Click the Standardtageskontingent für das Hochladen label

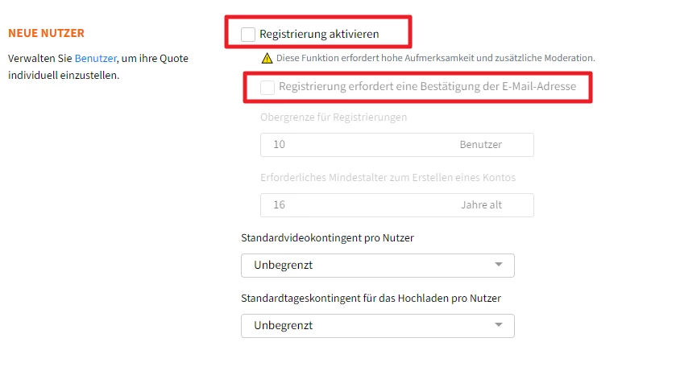371,298
